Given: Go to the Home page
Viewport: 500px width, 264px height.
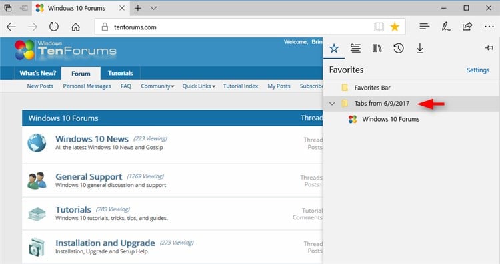Looking at the screenshot, I should (75, 27).
